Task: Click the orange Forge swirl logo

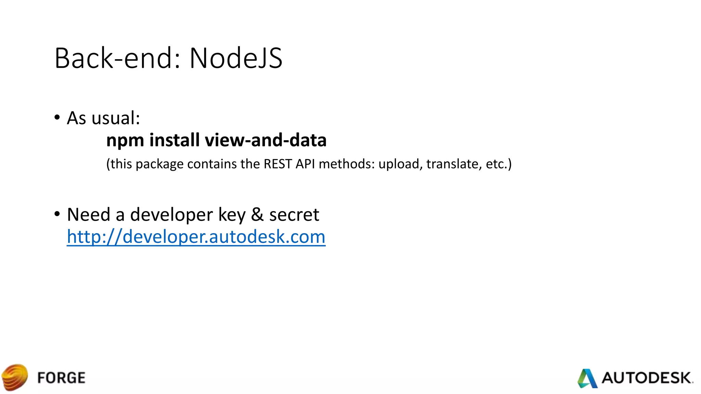Action: [x=14, y=377]
